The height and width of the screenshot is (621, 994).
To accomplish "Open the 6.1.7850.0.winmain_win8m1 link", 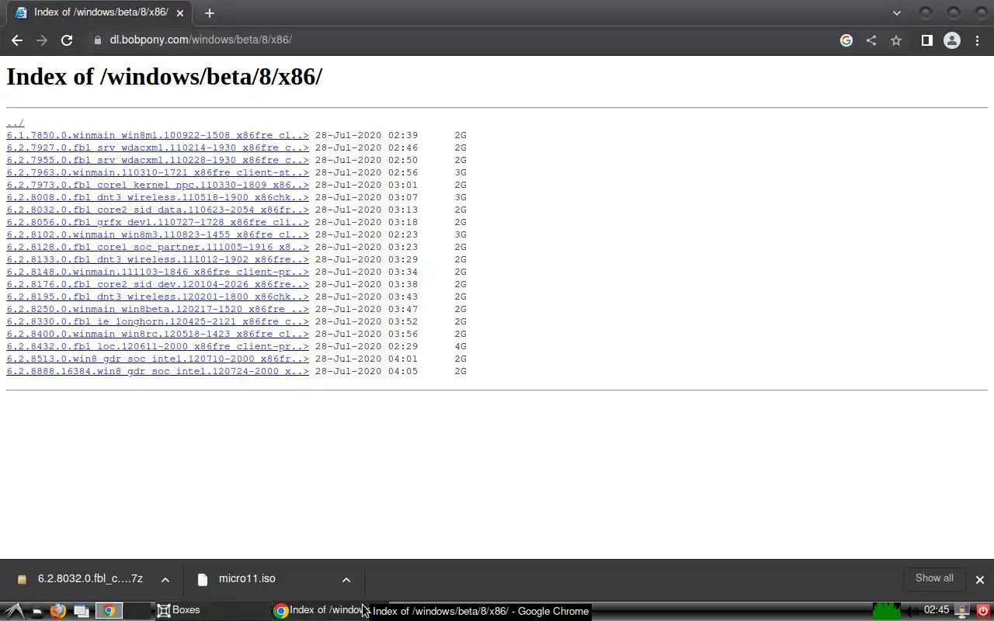I will pyautogui.click(x=158, y=135).
